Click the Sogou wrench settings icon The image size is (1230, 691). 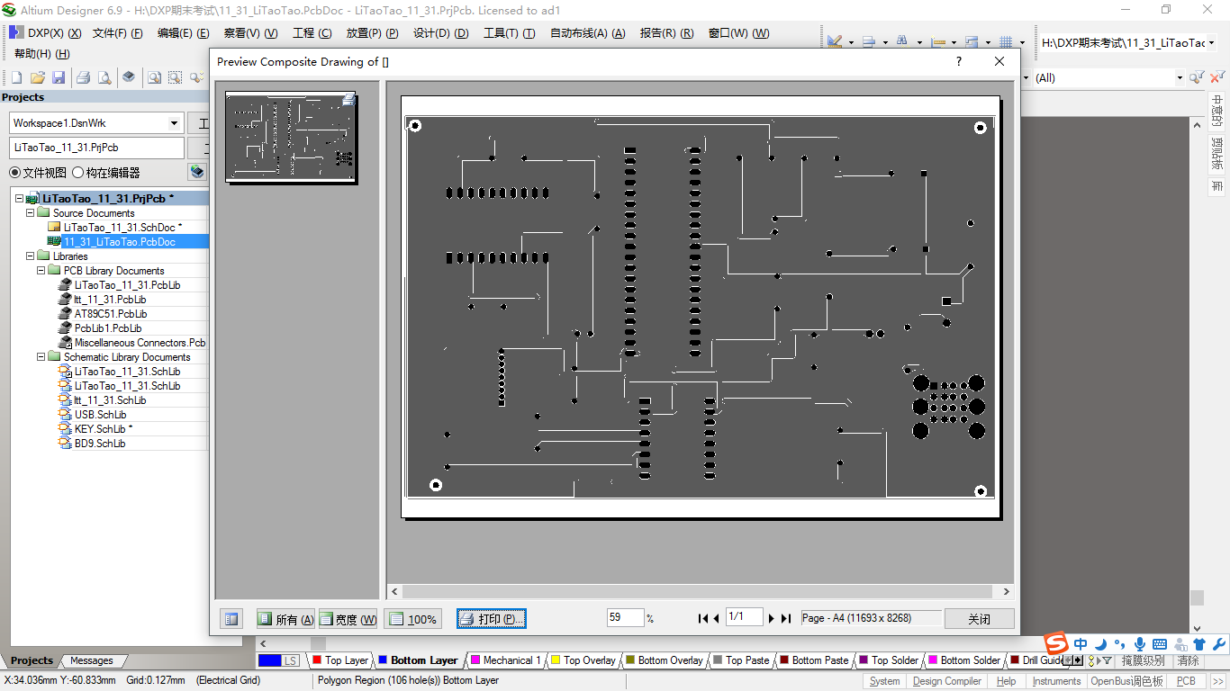[1219, 644]
